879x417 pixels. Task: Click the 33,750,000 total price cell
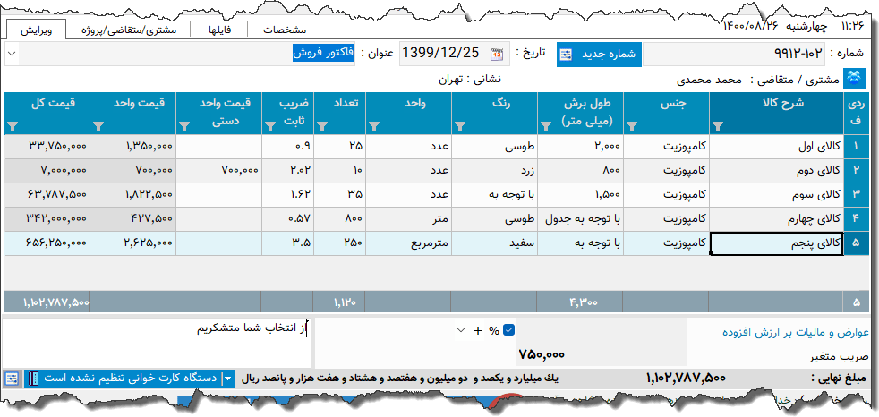pyautogui.click(x=47, y=147)
